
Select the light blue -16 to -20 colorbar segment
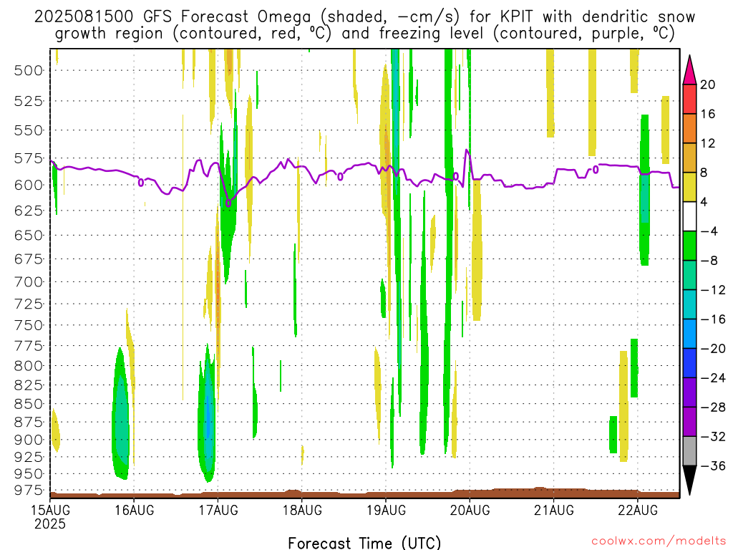pyautogui.click(x=689, y=334)
